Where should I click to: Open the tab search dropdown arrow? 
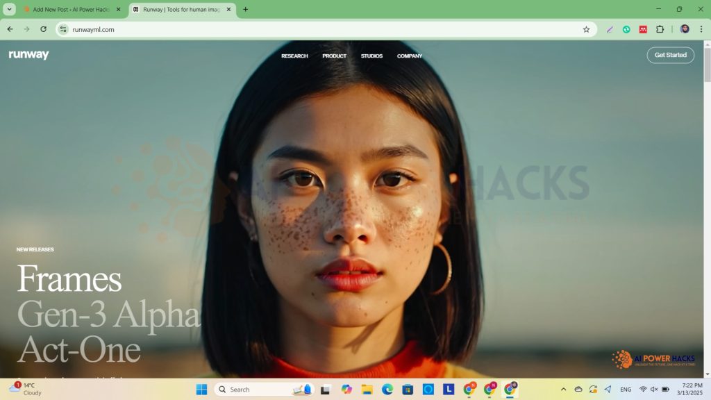pyautogui.click(x=10, y=9)
